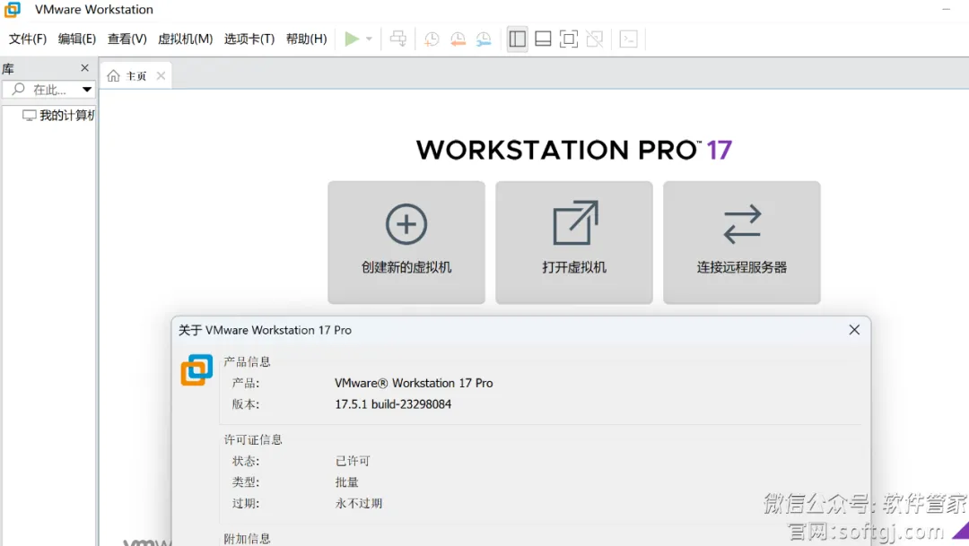This screenshot has height=546, width=969.
Task: Click 创建新的虚拟机 tile
Action: pos(406,242)
